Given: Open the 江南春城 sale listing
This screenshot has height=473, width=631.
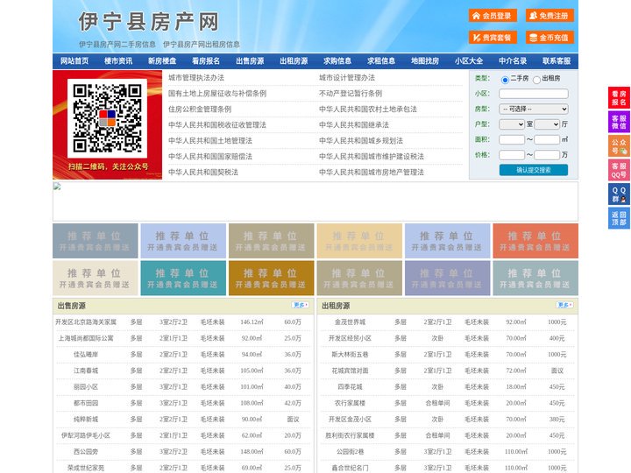Looking at the screenshot, I should [x=86, y=371].
